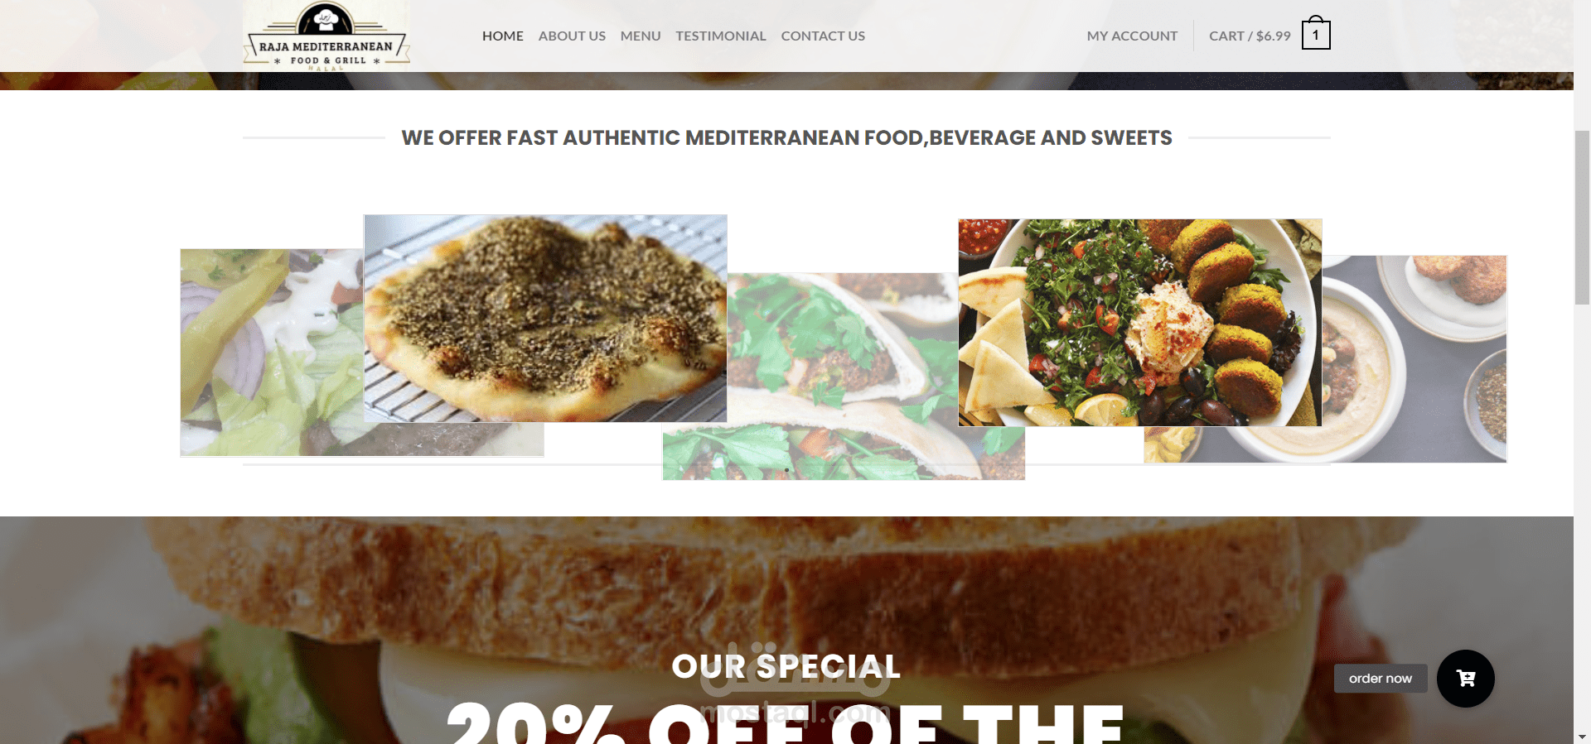This screenshot has width=1591, height=744.
Task: Open the ABOUT US page
Action: point(572,36)
